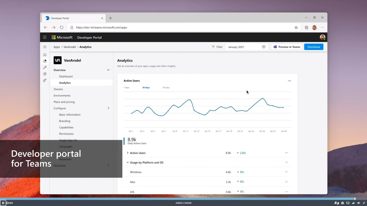The image size is (367, 206).
Task: Open the player translation language icon
Action: point(337,203)
